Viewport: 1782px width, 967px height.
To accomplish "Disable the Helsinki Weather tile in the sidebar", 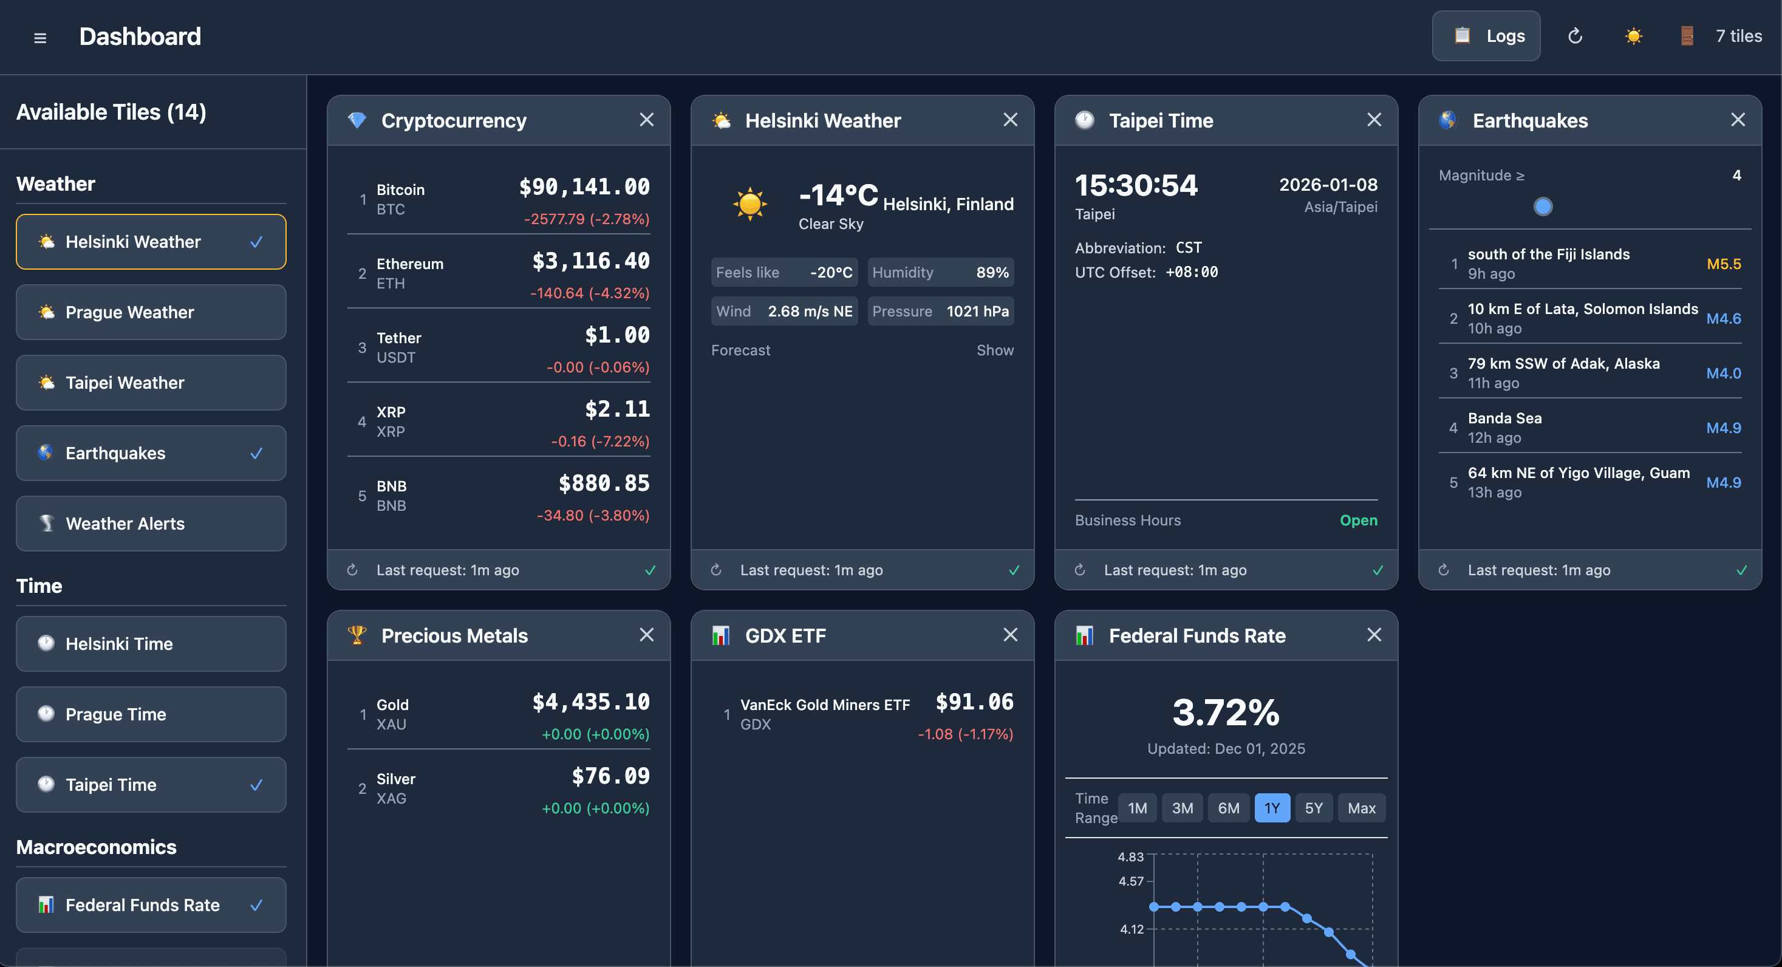I will coord(151,241).
